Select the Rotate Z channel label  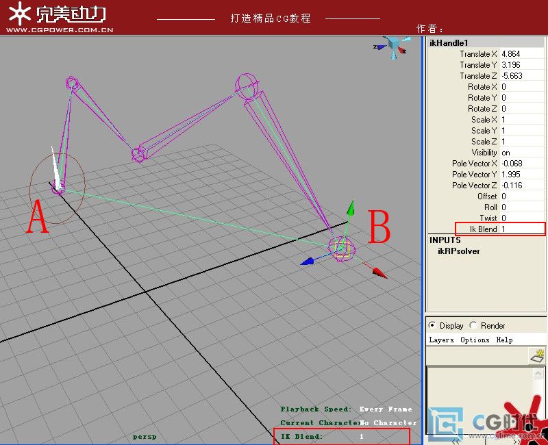482,109
